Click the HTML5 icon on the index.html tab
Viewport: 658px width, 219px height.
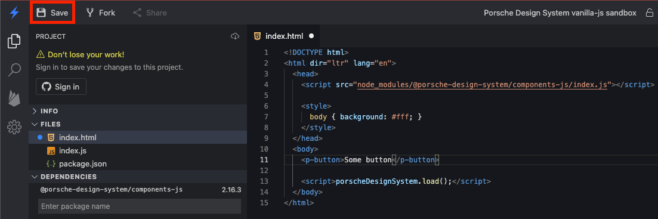[x=257, y=36]
